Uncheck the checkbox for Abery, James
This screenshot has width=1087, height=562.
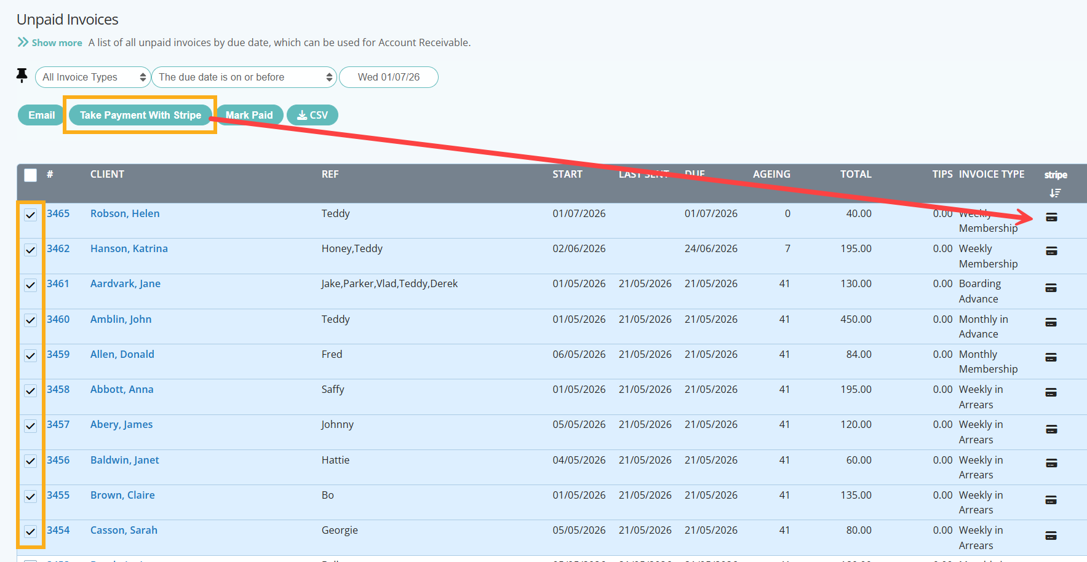30,425
